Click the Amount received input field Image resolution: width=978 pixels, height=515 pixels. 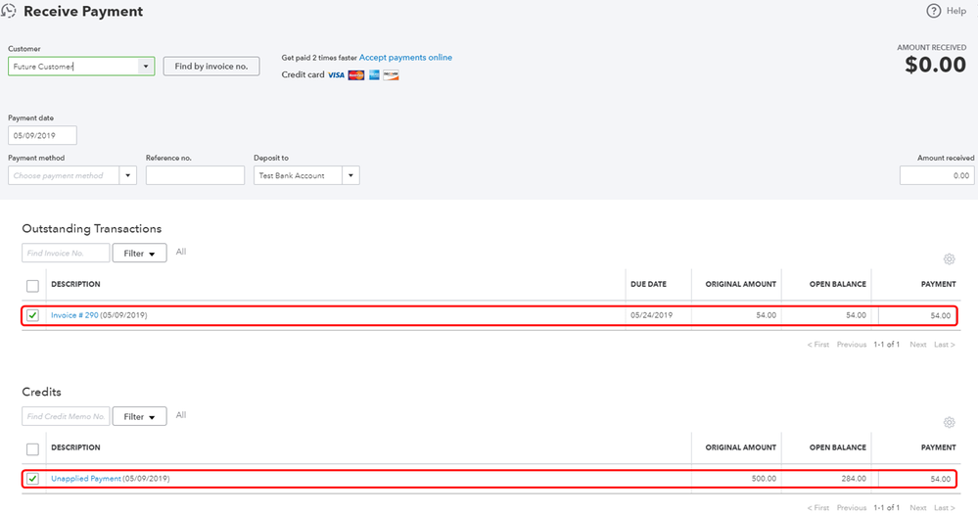[937, 176]
